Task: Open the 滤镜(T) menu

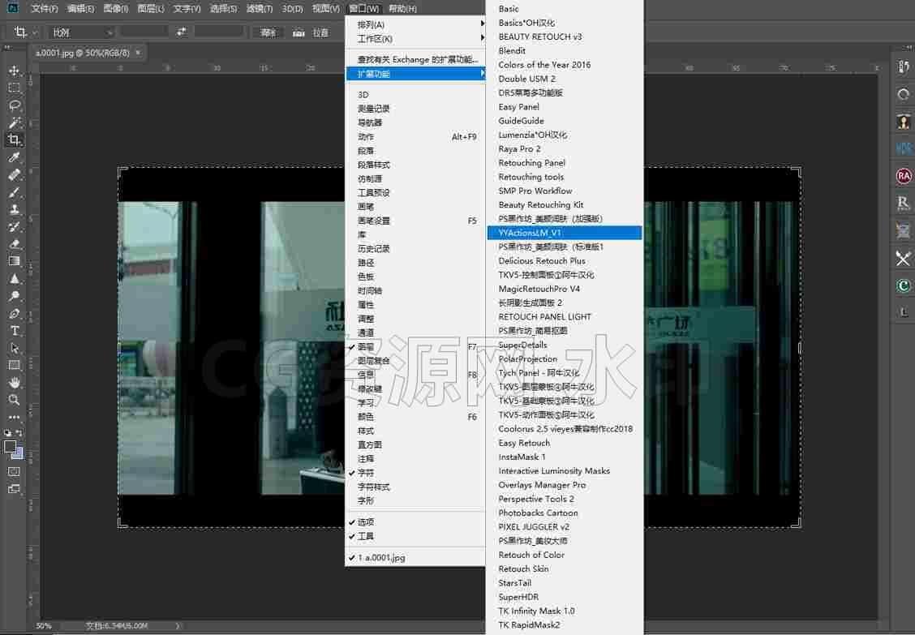Action: pyautogui.click(x=259, y=9)
